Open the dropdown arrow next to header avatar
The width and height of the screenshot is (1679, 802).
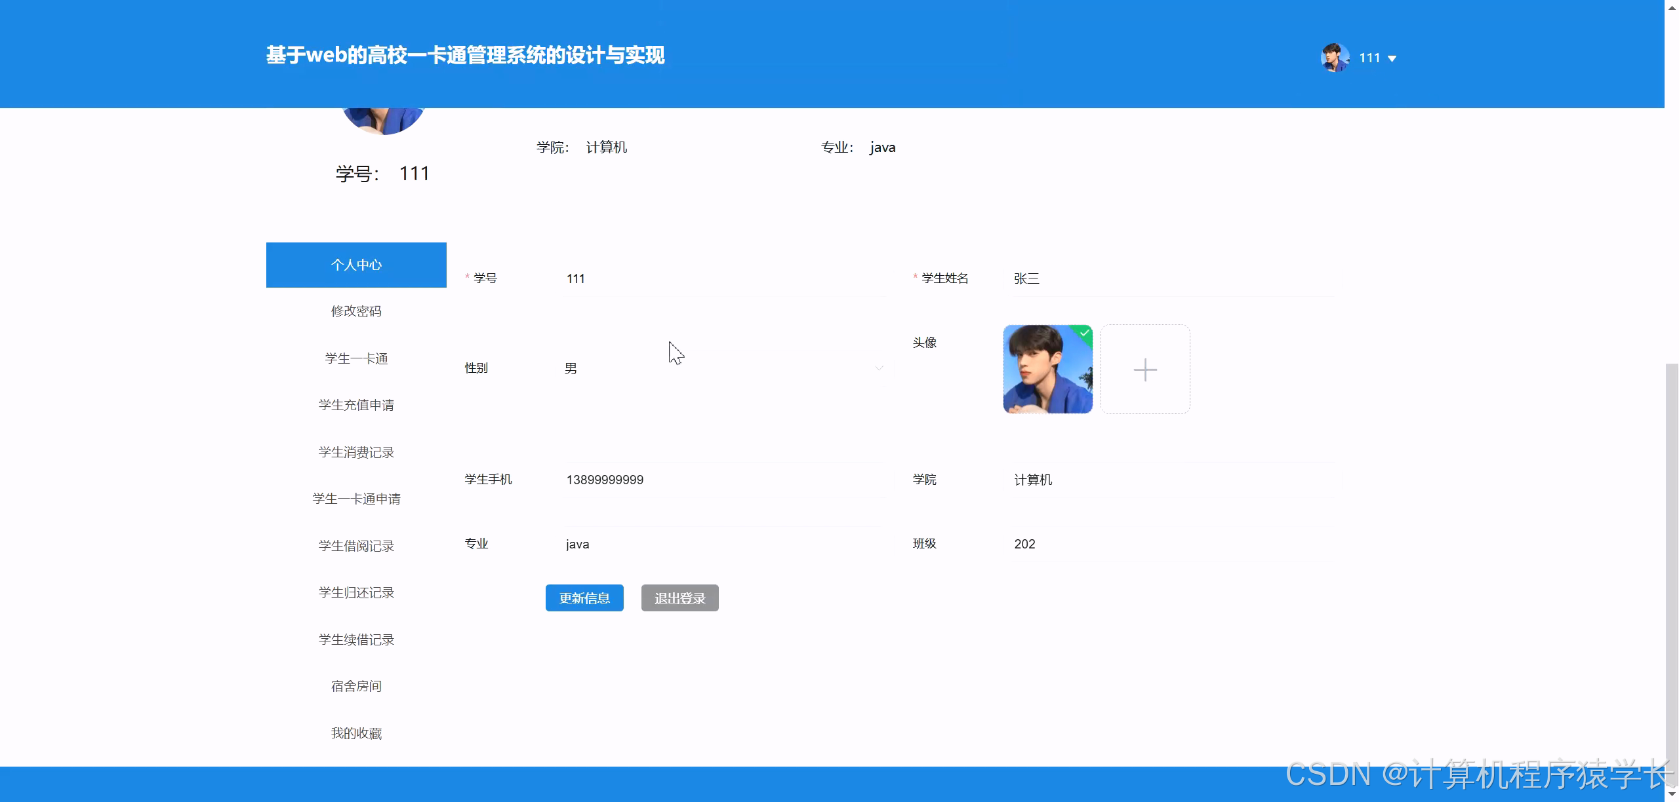click(1393, 58)
